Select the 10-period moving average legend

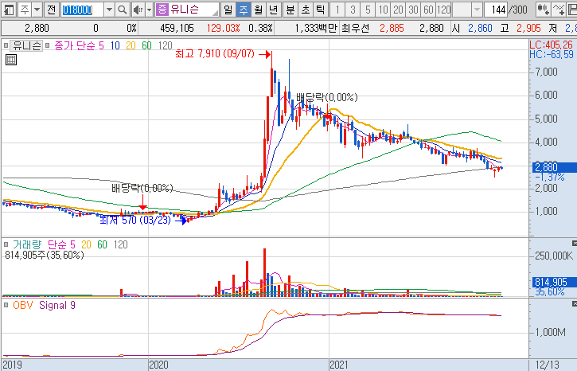click(115, 45)
